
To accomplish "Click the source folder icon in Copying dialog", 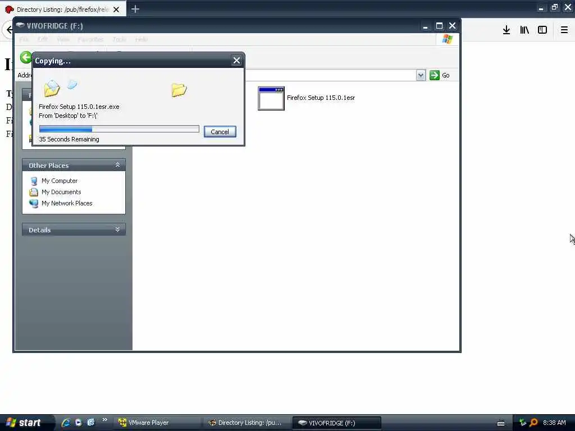I will tap(52, 88).
